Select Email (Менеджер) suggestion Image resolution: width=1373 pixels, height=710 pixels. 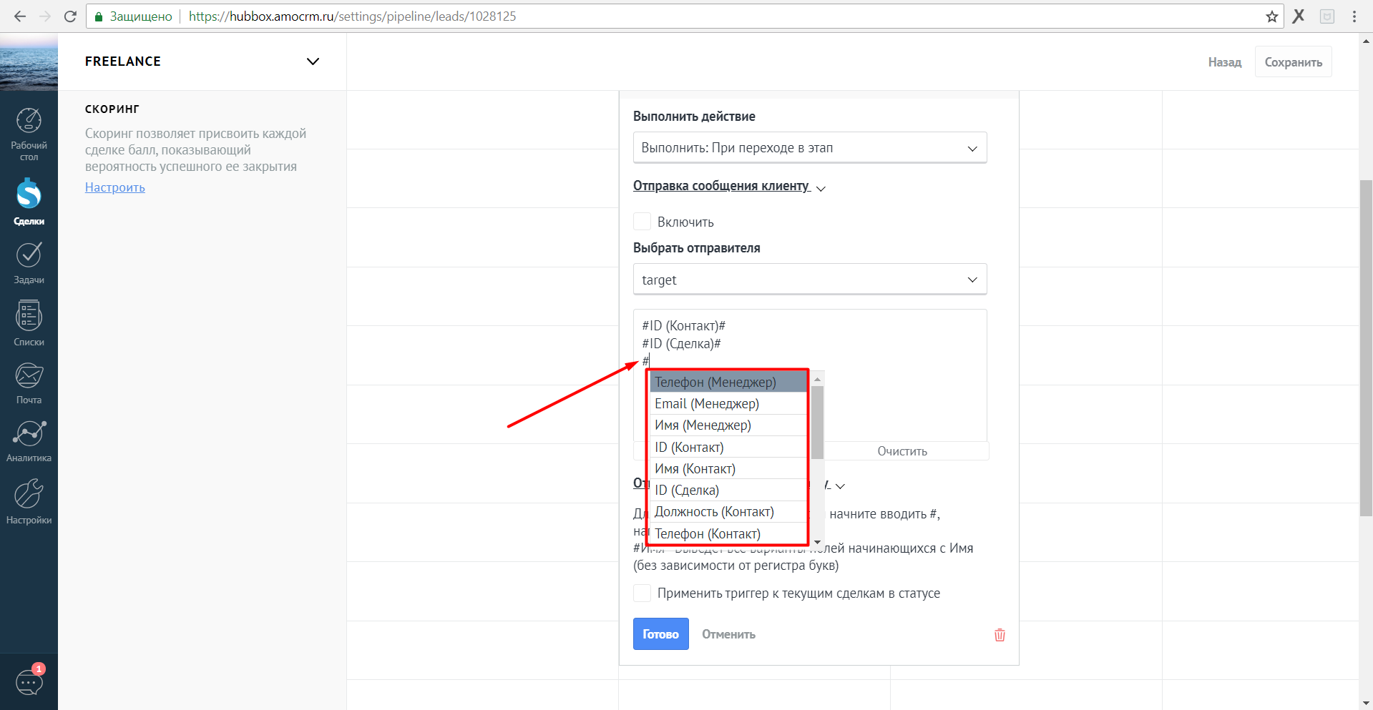(728, 404)
